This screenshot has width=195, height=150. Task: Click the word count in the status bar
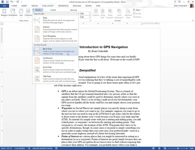(x=19, y=148)
